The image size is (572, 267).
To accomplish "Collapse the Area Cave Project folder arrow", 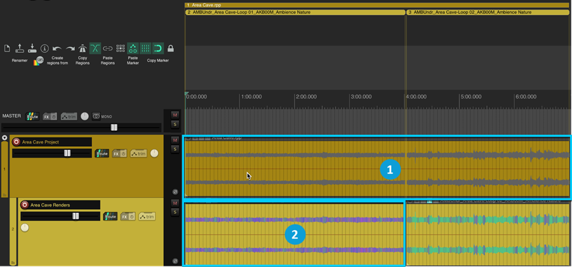I will pos(4,138).
